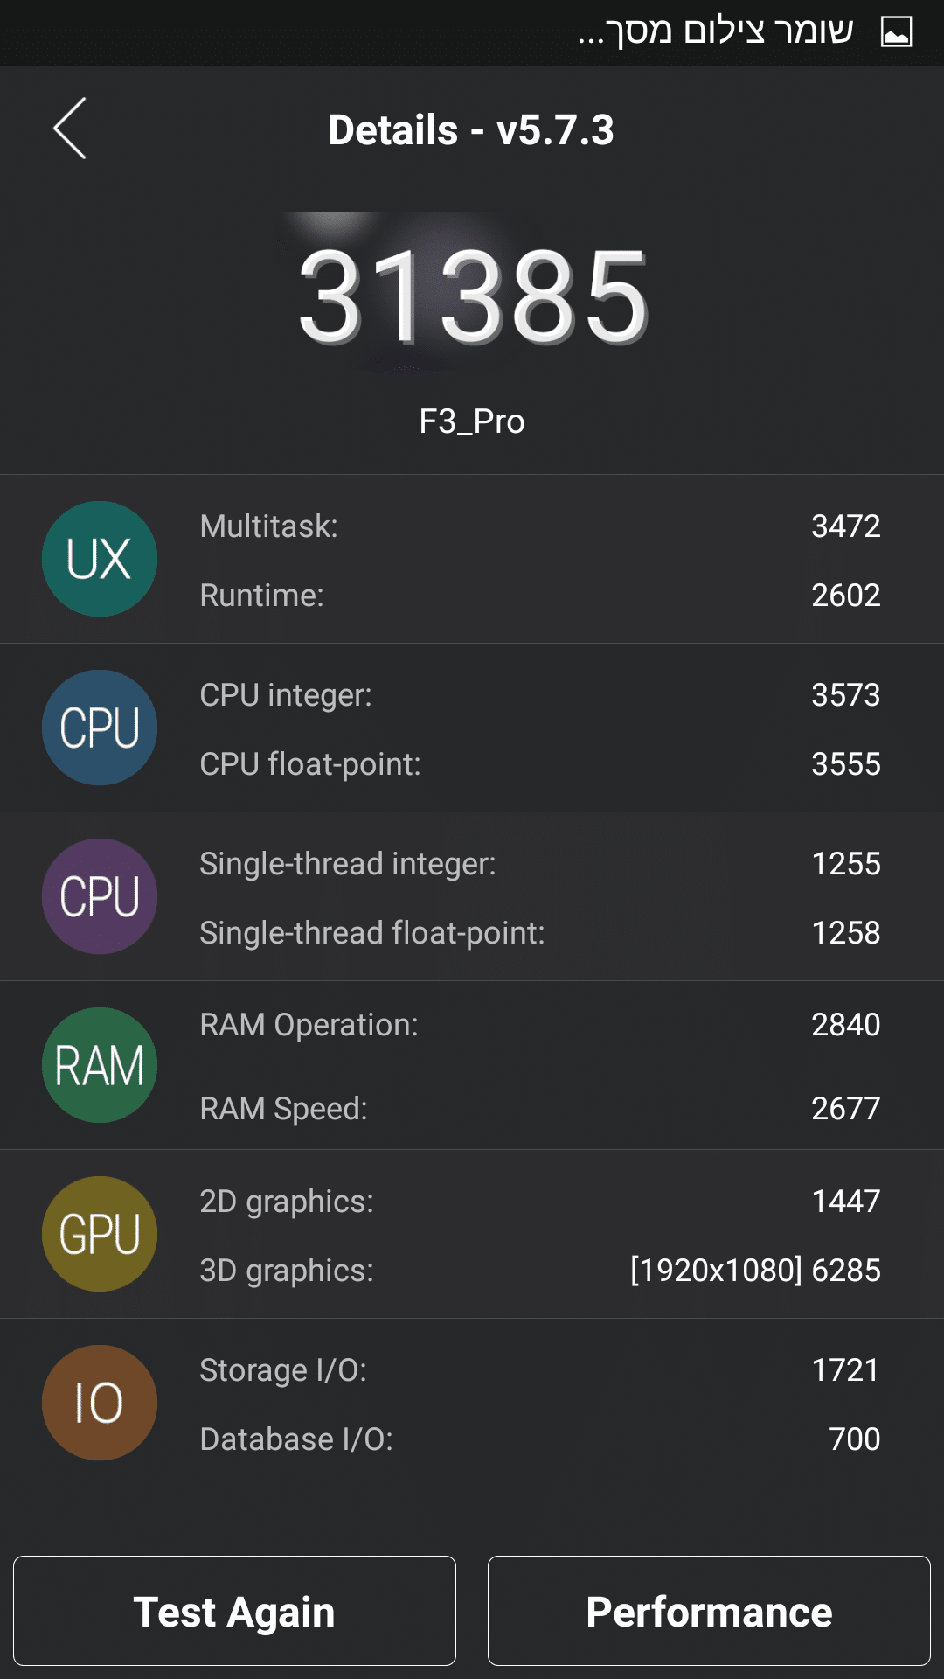Select the Database I/O row
The height and width of the screenshot is (1679, 944).
point(539,1439)
